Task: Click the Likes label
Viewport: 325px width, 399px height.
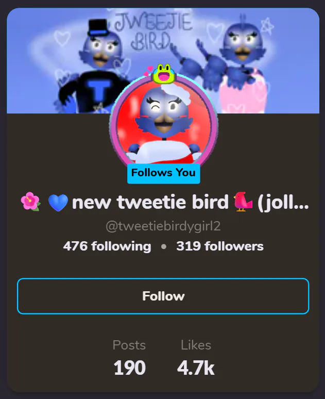Action: pyautogui.click(x=196, y=345)
